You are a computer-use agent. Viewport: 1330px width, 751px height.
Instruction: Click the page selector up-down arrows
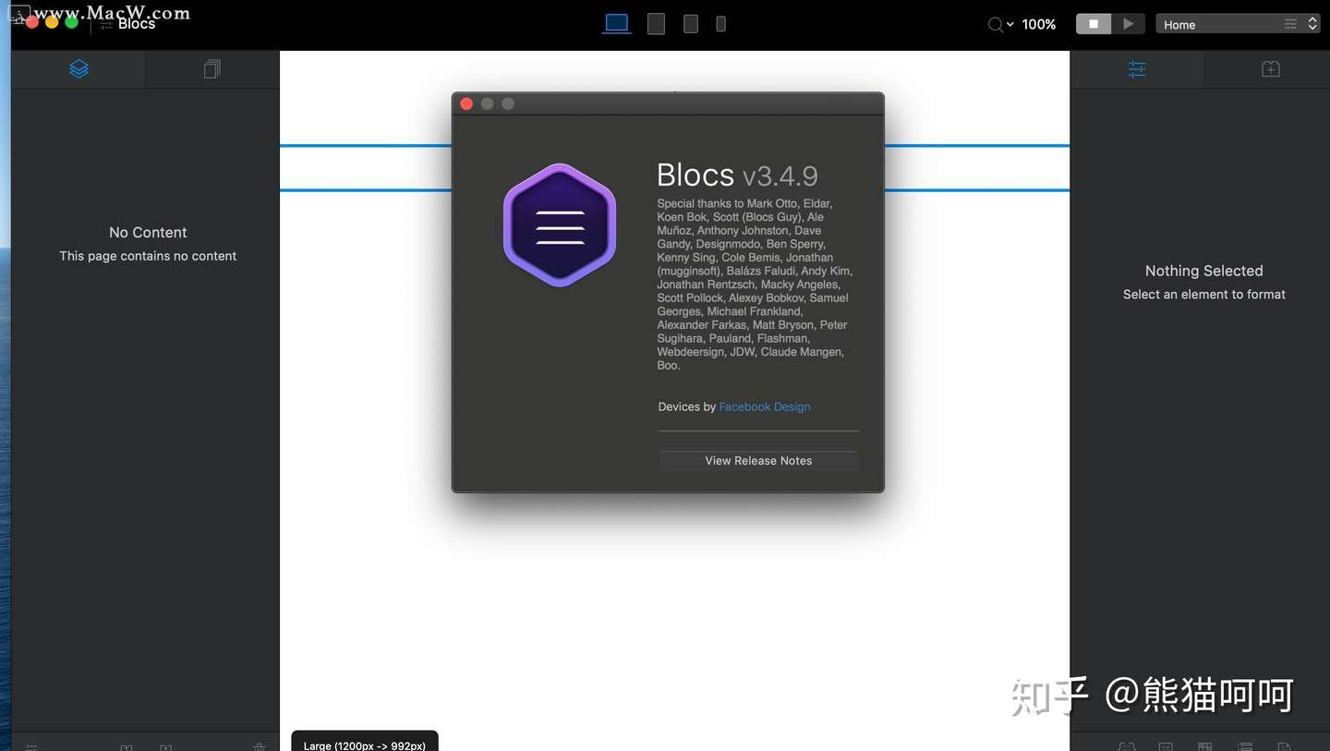coord(1312,25)
